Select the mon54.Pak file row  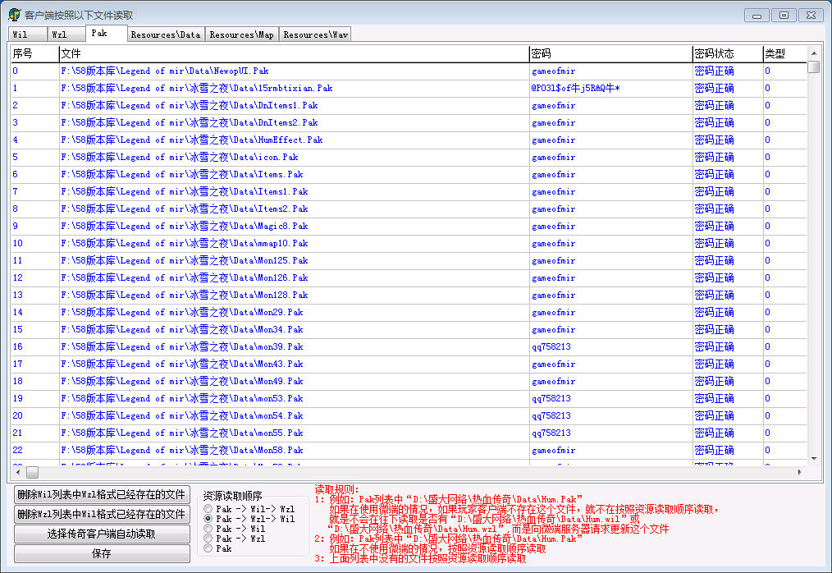pyautogui.click(x=409, y=416)
